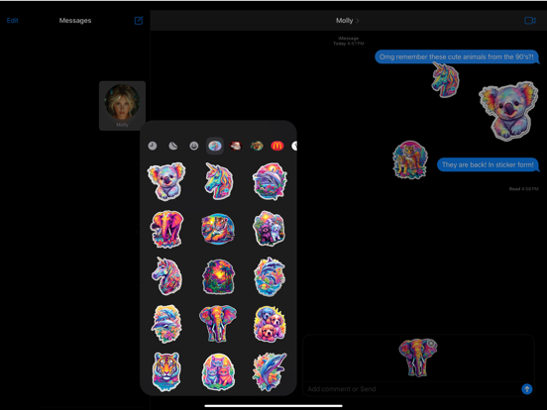
Task: Tap Edit in the Messages sidebar
Action: coord(13,21)
